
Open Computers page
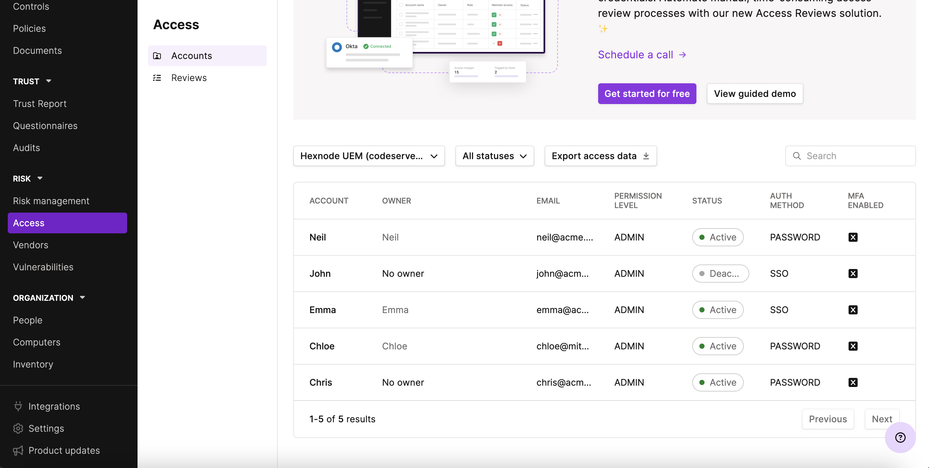(37, 342)
